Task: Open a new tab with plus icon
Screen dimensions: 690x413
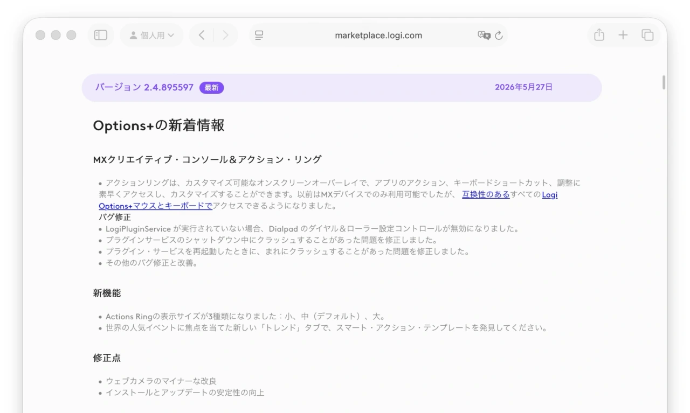Action: point(623,35)
